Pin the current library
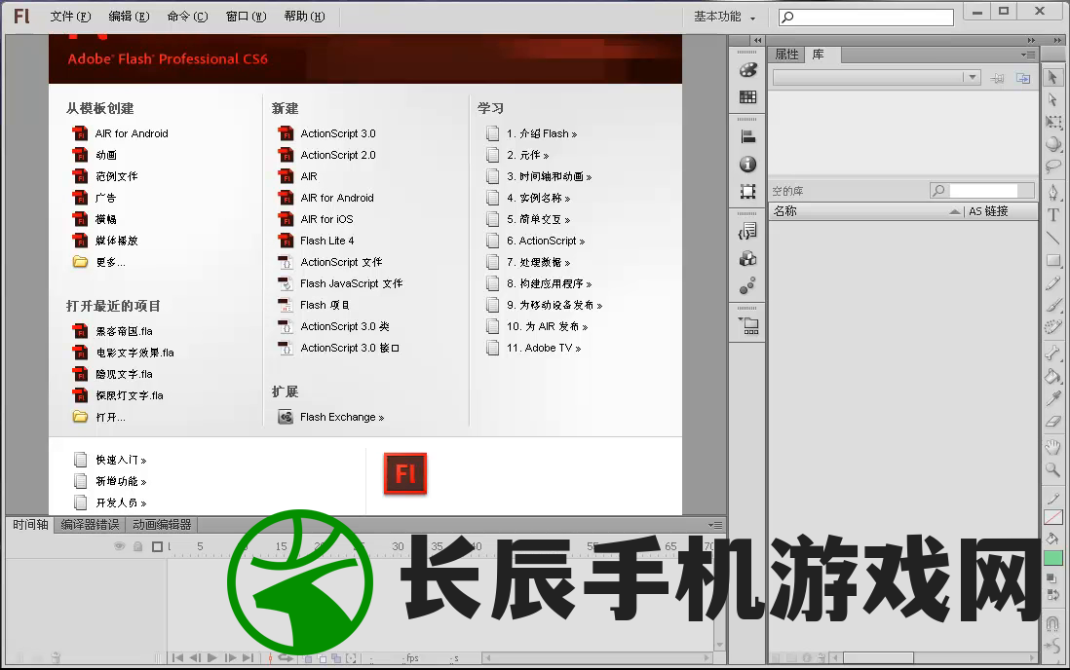The width and height of the screenshot is (1070, 670). click(x=997, y=79)
